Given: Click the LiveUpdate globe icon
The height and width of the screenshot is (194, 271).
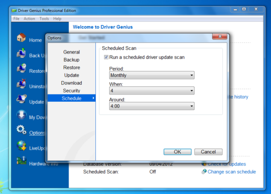Looking at the screenshot, I should click(21, 145).
